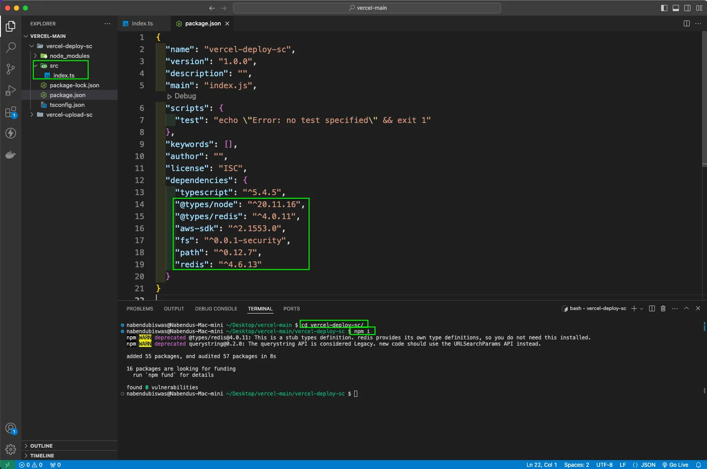Screen dimensions: 707x469
Task: Split the terminal panel
Action: [x=652, y=308]
